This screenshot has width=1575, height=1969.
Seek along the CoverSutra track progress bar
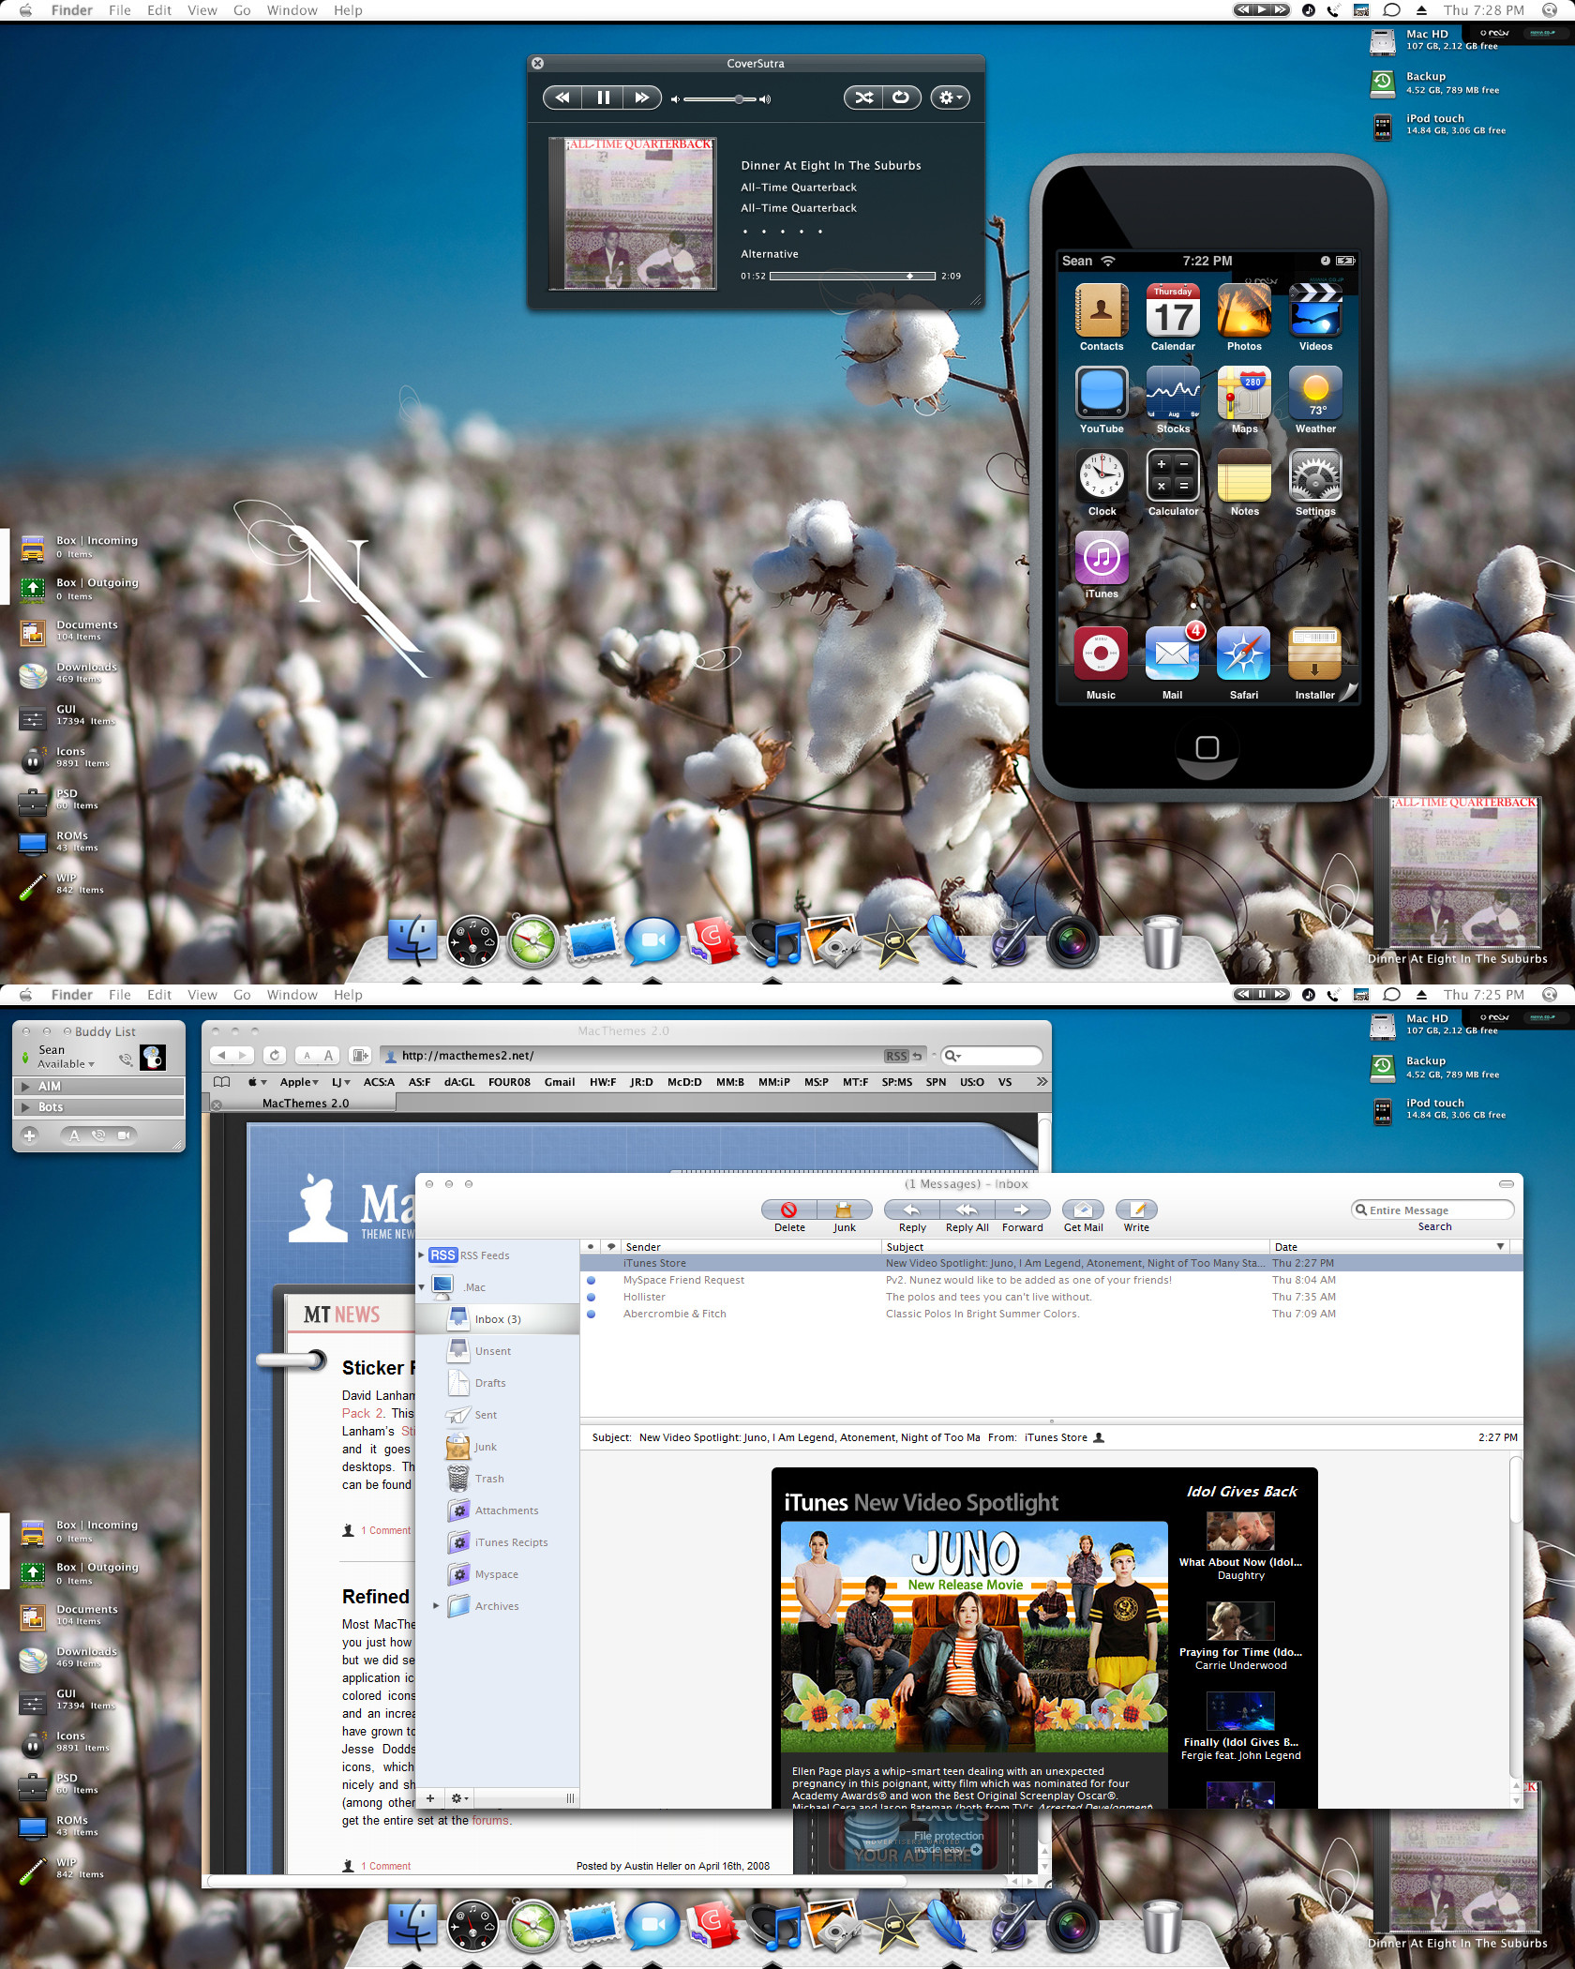pos(852,276)
